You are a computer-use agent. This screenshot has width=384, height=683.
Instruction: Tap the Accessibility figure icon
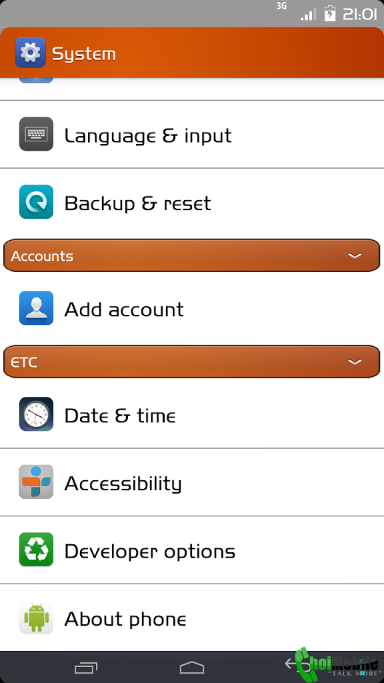coord(36,482)
